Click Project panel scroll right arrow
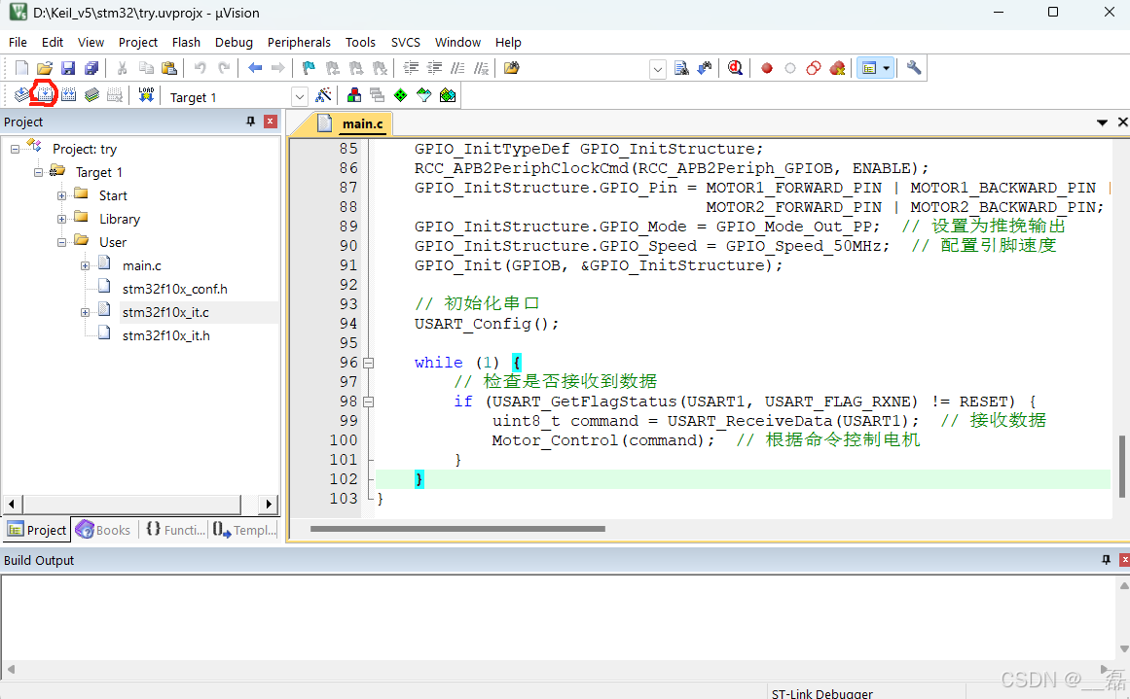Screen dimensions: 1130x699 pos(268,504)
